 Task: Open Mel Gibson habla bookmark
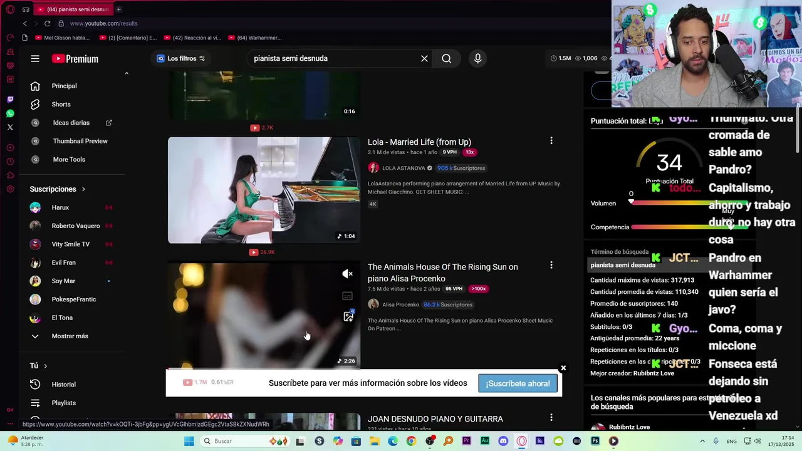[63, 38]
